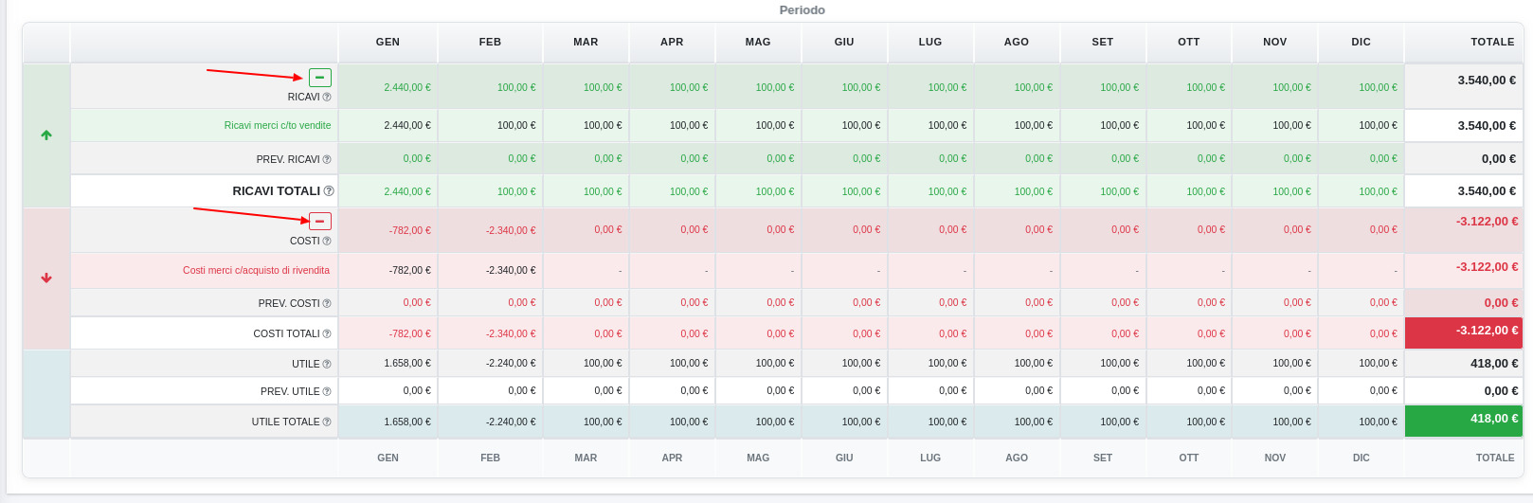Open the help icon next to UTILE

(327, 365)
